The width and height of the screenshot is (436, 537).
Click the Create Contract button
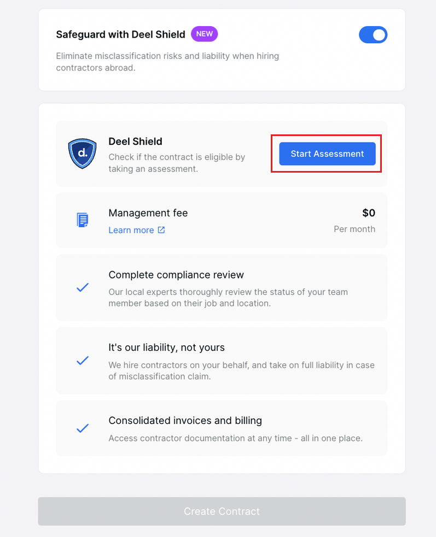tap(221, 511)
